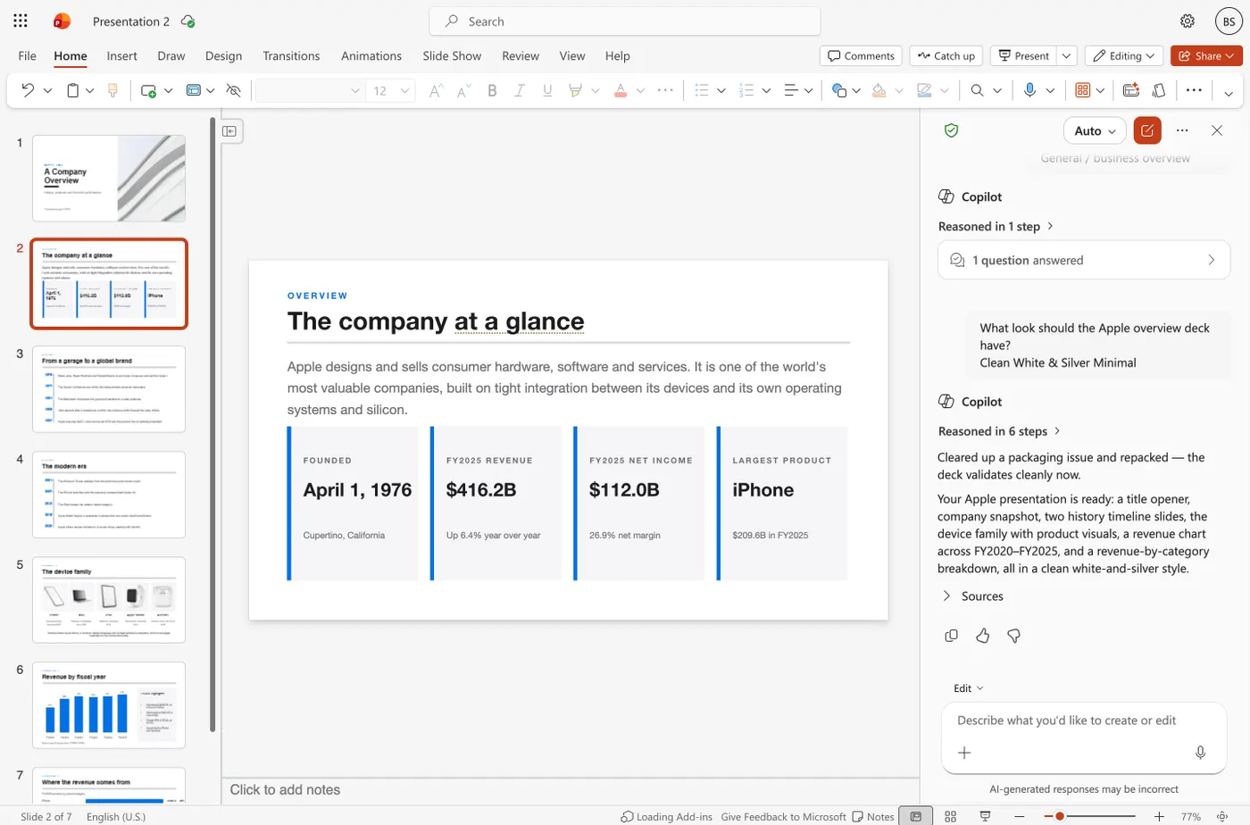
Task: Open the Present options arrow
Action: pos(1066,55)
